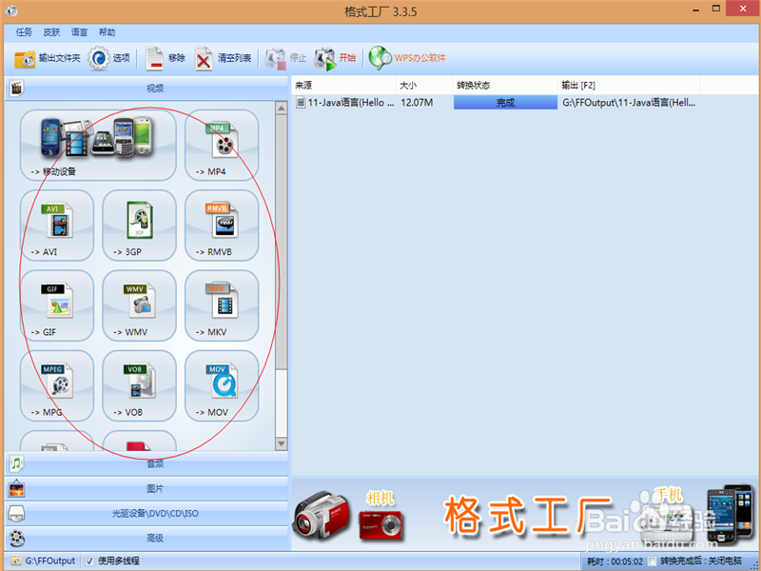Sort by 来源 column header
This screenshot has height=571, width=761.
[x=343, y=86]
